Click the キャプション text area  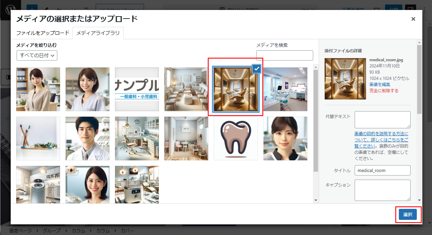tap(382, 190)
